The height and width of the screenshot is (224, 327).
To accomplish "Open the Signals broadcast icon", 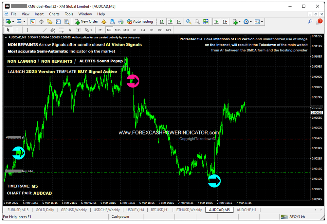I will (x=121, y=22).
